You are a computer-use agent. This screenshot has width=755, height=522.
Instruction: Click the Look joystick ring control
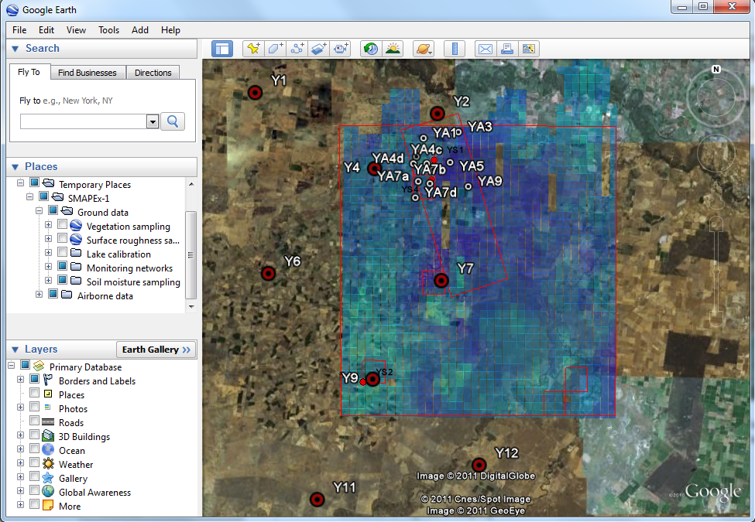[x=716, y=96]
